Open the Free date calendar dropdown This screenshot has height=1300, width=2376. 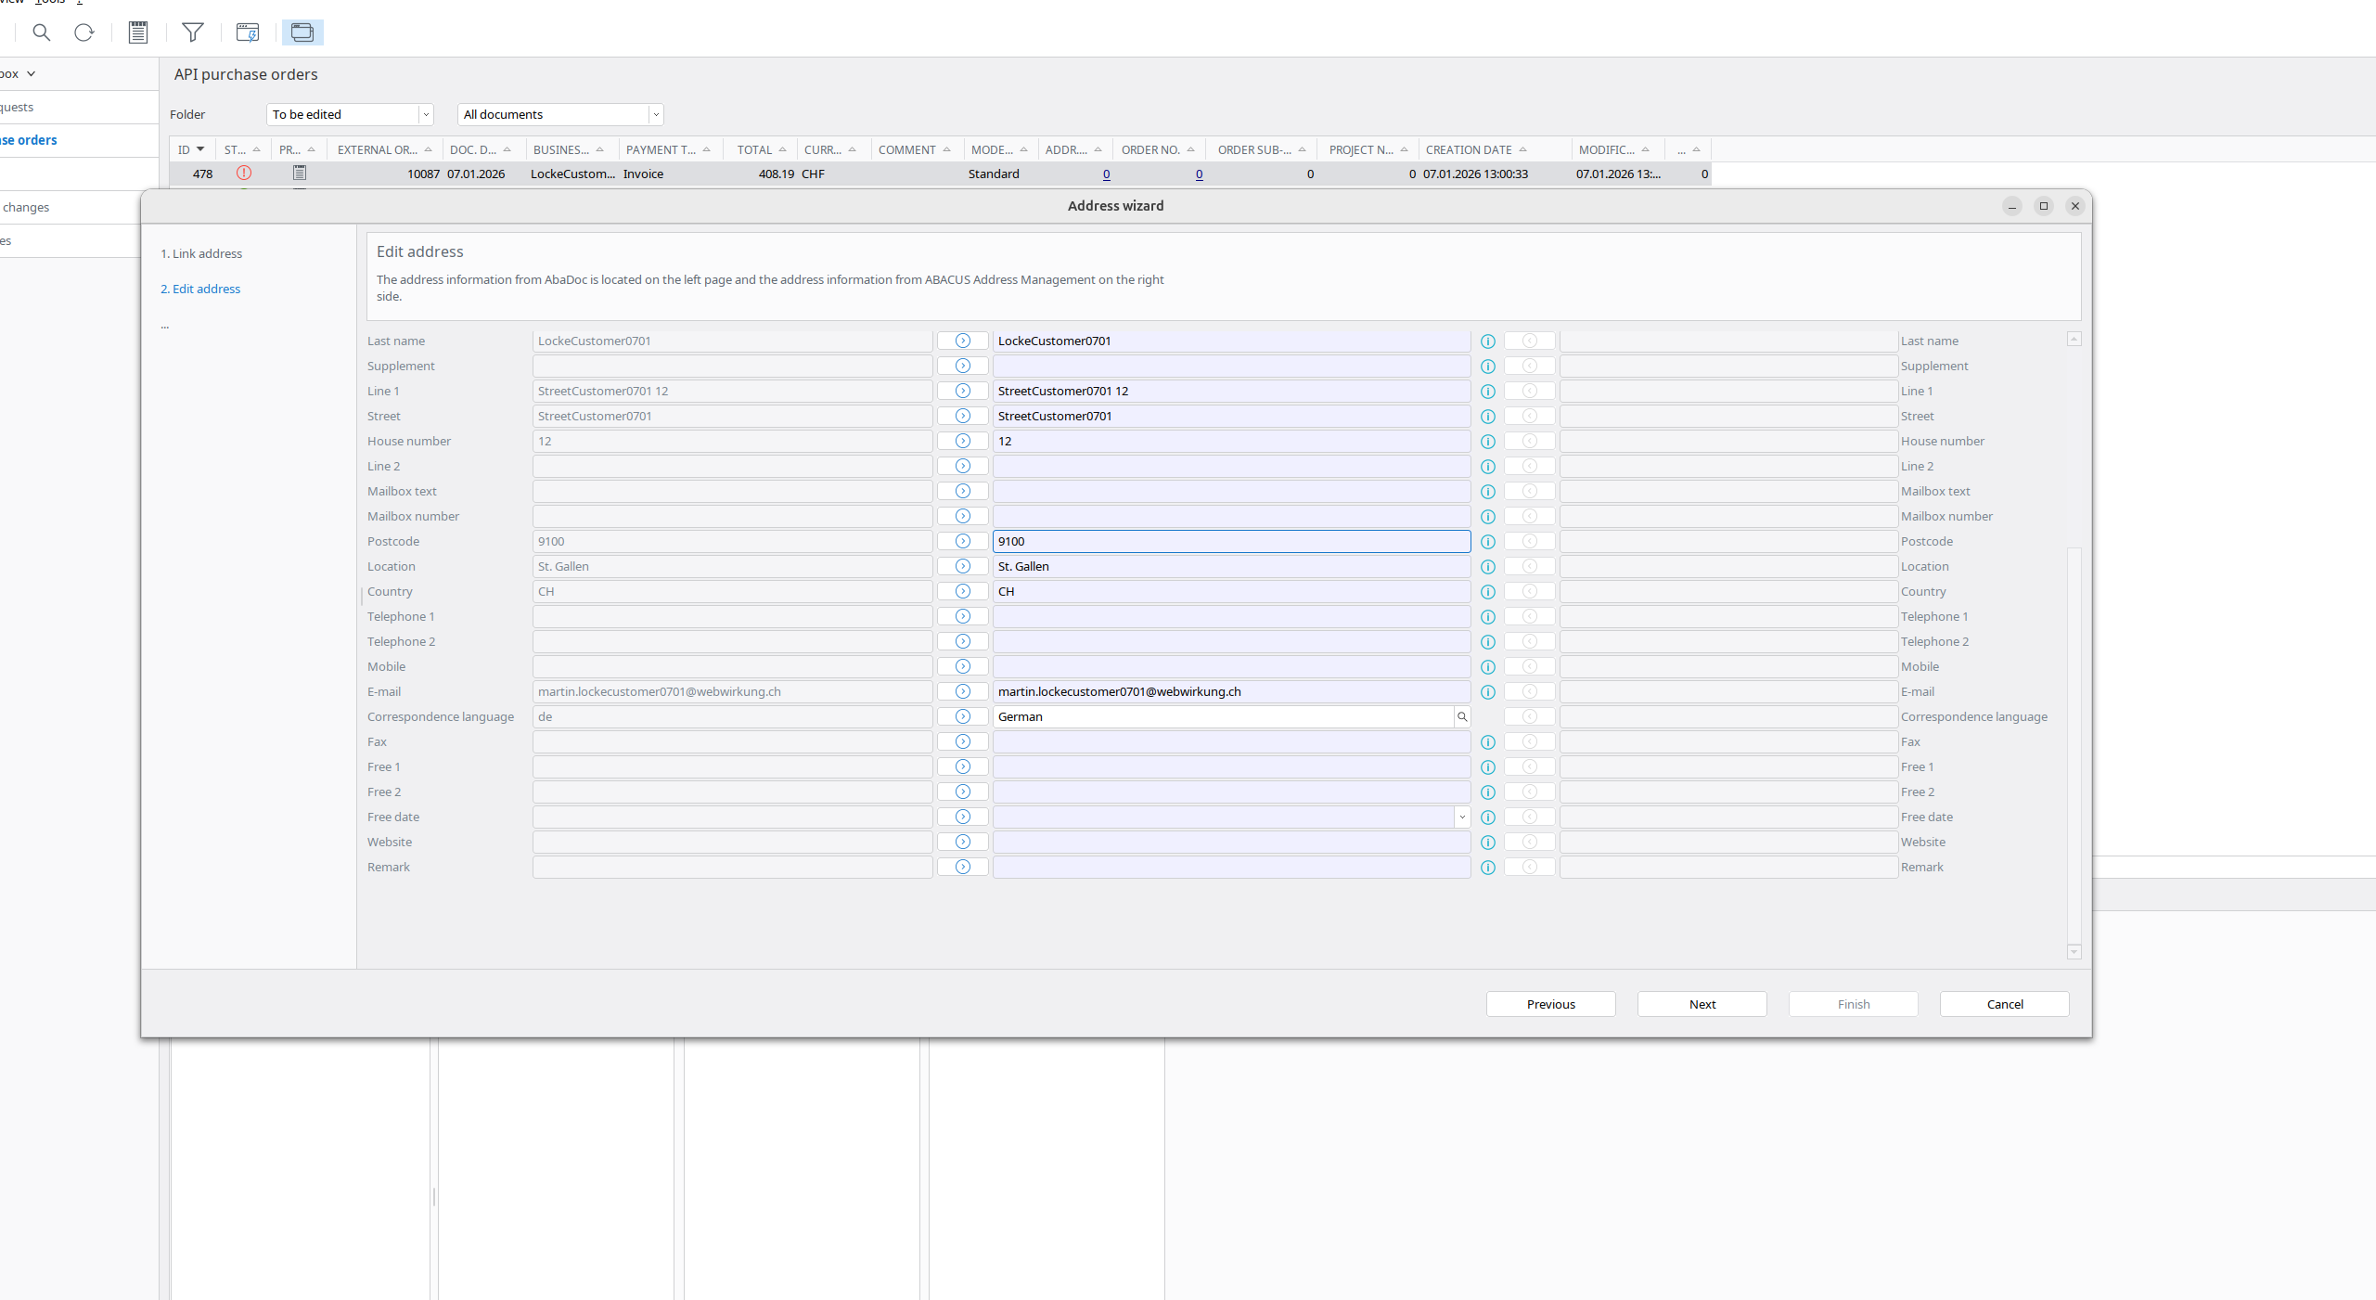click(1461, 817)
